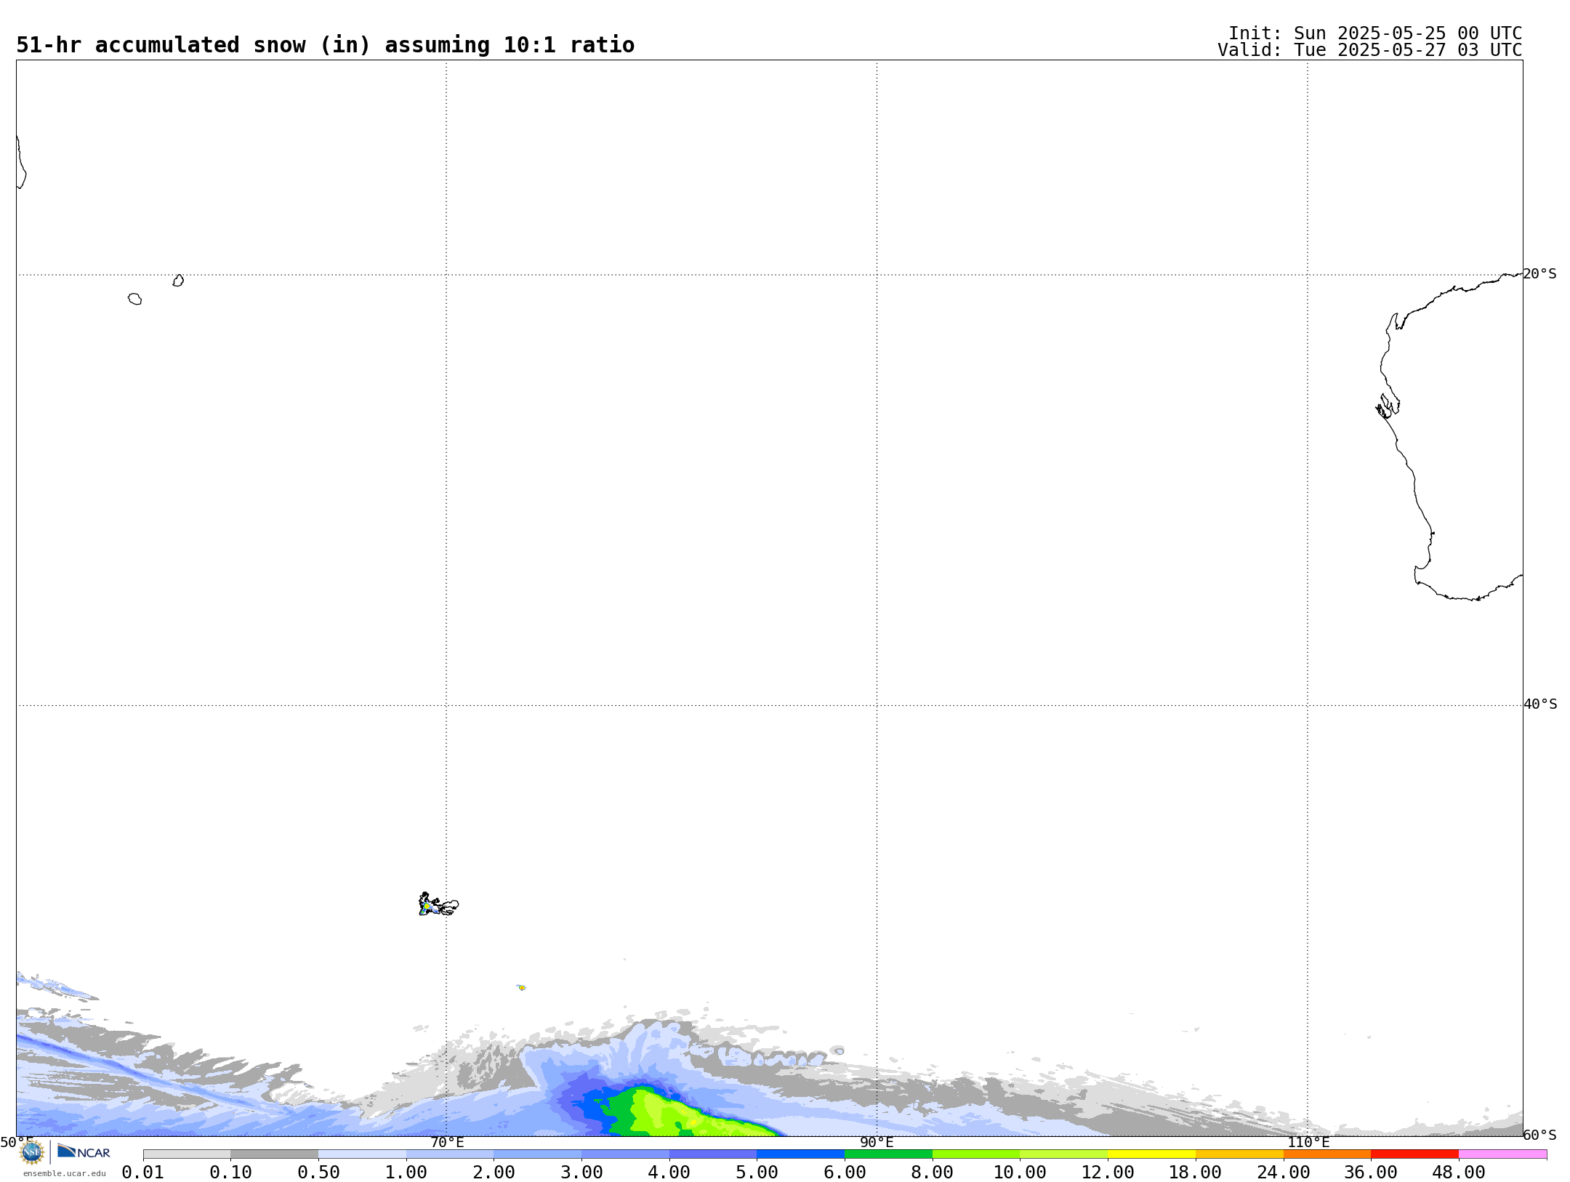Viewport: 1570px width, 1182px height.
Task: Click the 24.00 colorbar value
Action: [1284, 1173]
